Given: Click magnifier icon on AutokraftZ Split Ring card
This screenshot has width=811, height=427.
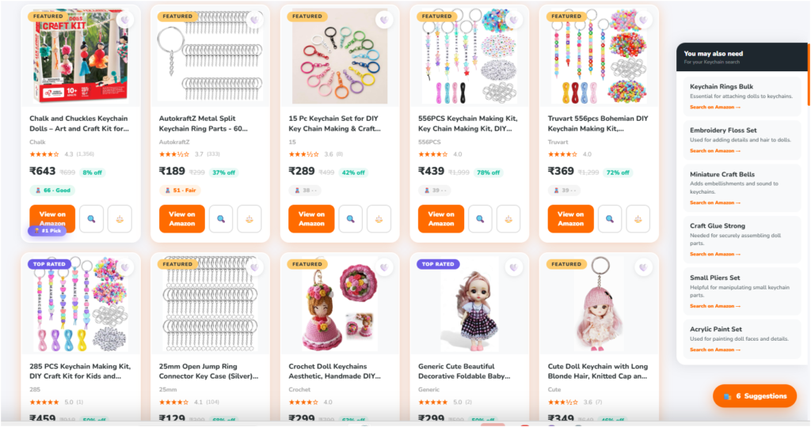Looking at the screenshot, I should 221,219.
